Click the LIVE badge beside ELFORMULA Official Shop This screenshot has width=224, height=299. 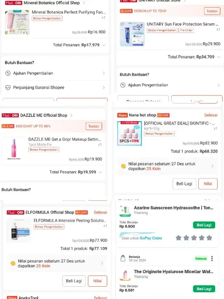tap(82, 212)
